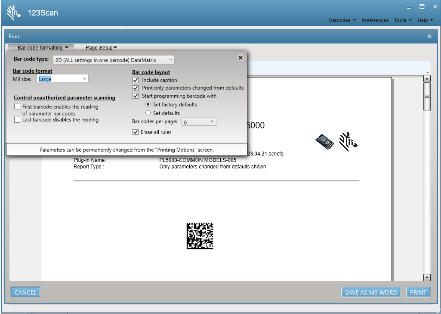Click the Control unauthorized parameter scanning heading
Viewport: 441px width, 314px height.
65,98
